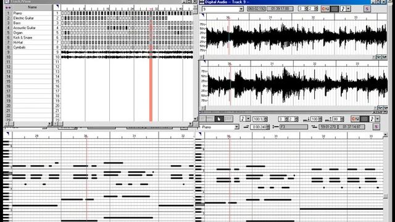This screenshot has height=222, width=395.
Task: Open the track number 9 dropdown in Digital Audio
Action: 241,9
